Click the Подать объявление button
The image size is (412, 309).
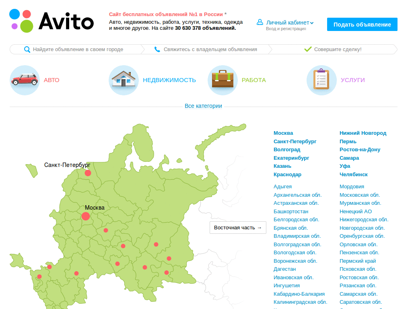click(362, 24)
